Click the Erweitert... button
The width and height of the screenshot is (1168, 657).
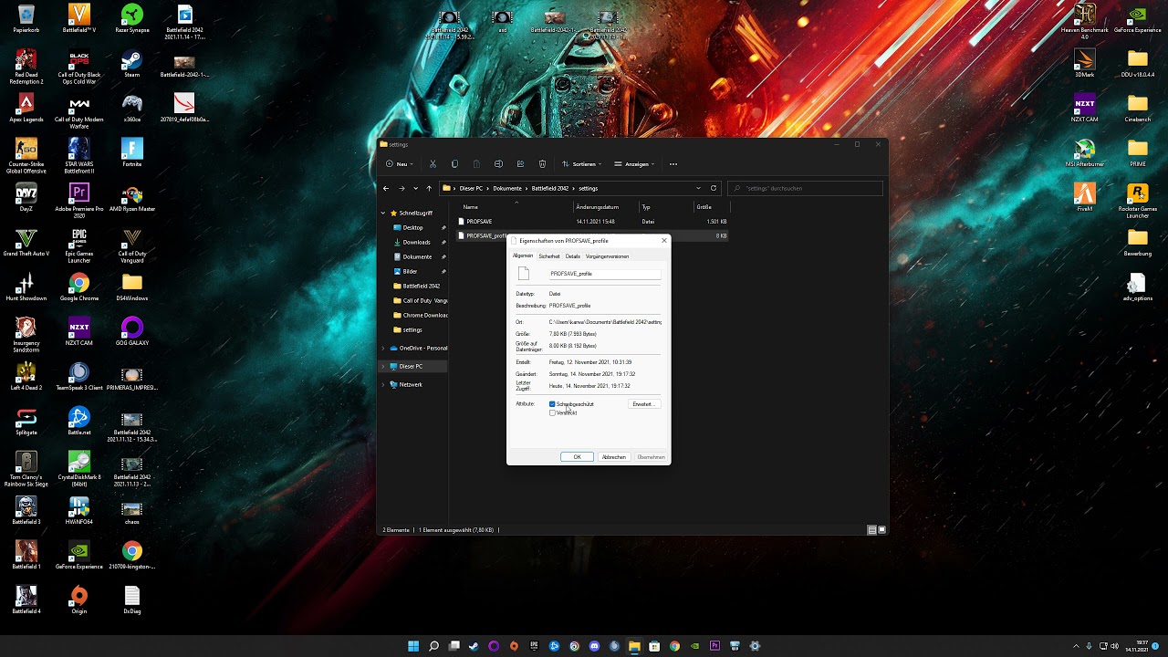pos(643,404)
